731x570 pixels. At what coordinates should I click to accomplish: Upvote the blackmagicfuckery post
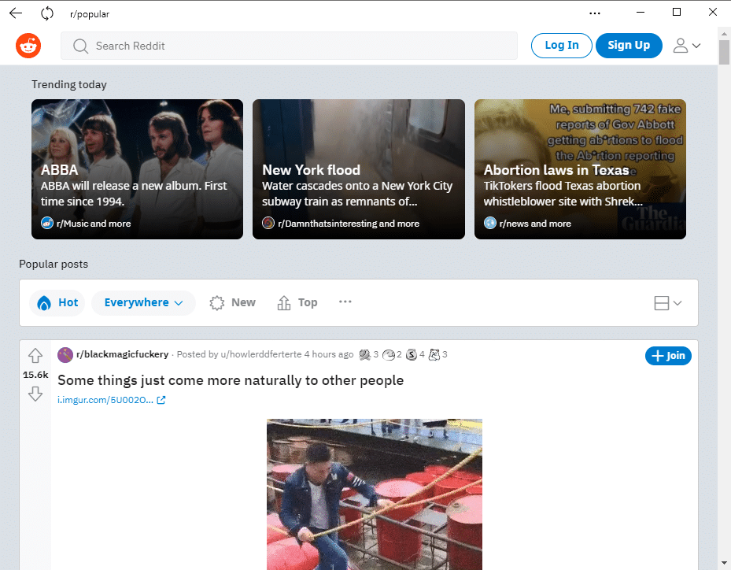pyautogui.click(x=35, y=356)
